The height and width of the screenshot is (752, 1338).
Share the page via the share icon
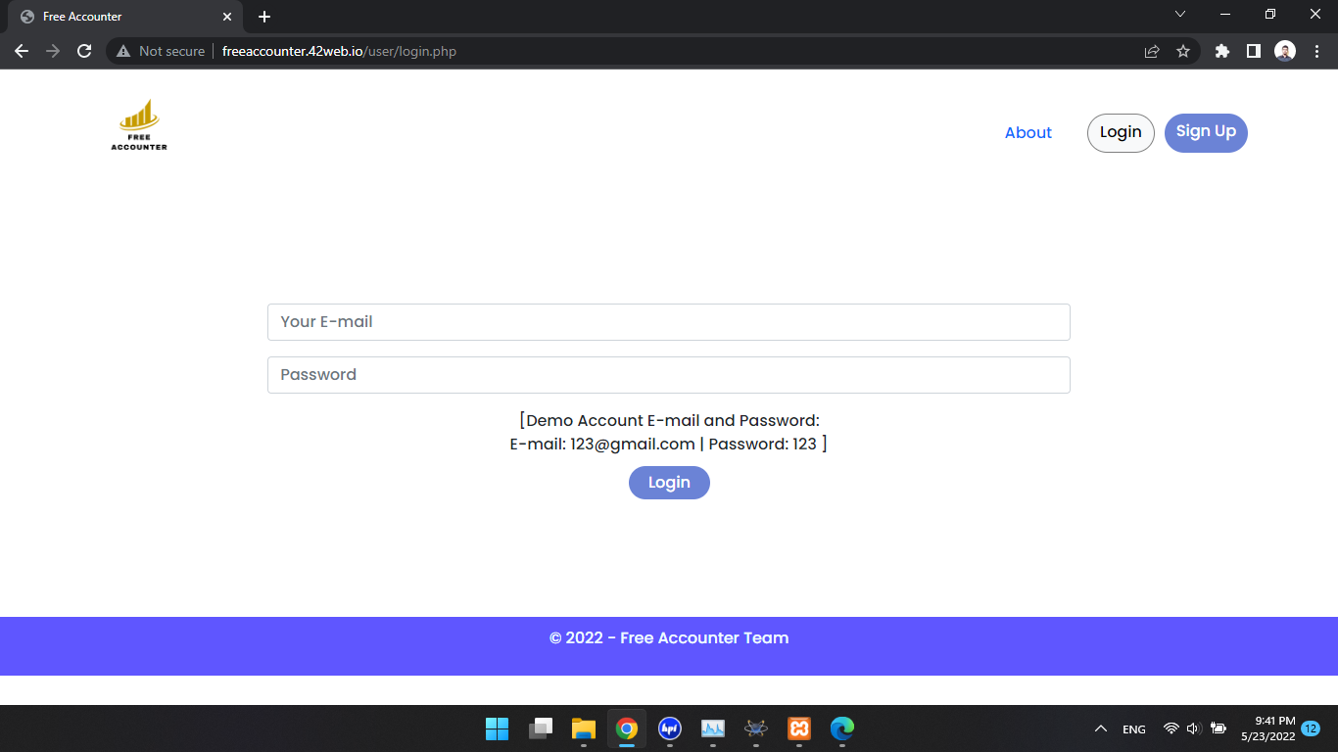[x=1152, y=50]
